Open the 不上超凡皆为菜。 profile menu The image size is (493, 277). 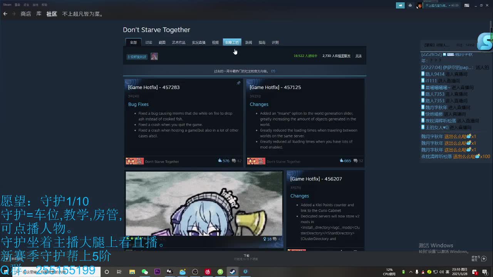coord(83,14)
